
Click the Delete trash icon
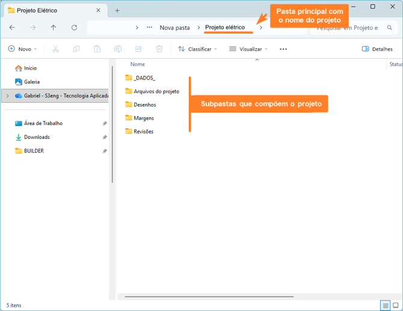coord(159,49)
